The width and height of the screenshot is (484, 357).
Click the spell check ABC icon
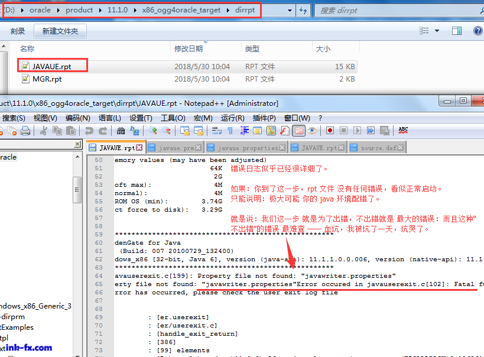point(404,131)
